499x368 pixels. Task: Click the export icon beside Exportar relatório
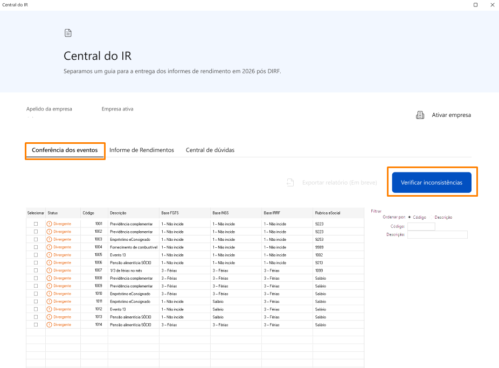click(290, 183)
